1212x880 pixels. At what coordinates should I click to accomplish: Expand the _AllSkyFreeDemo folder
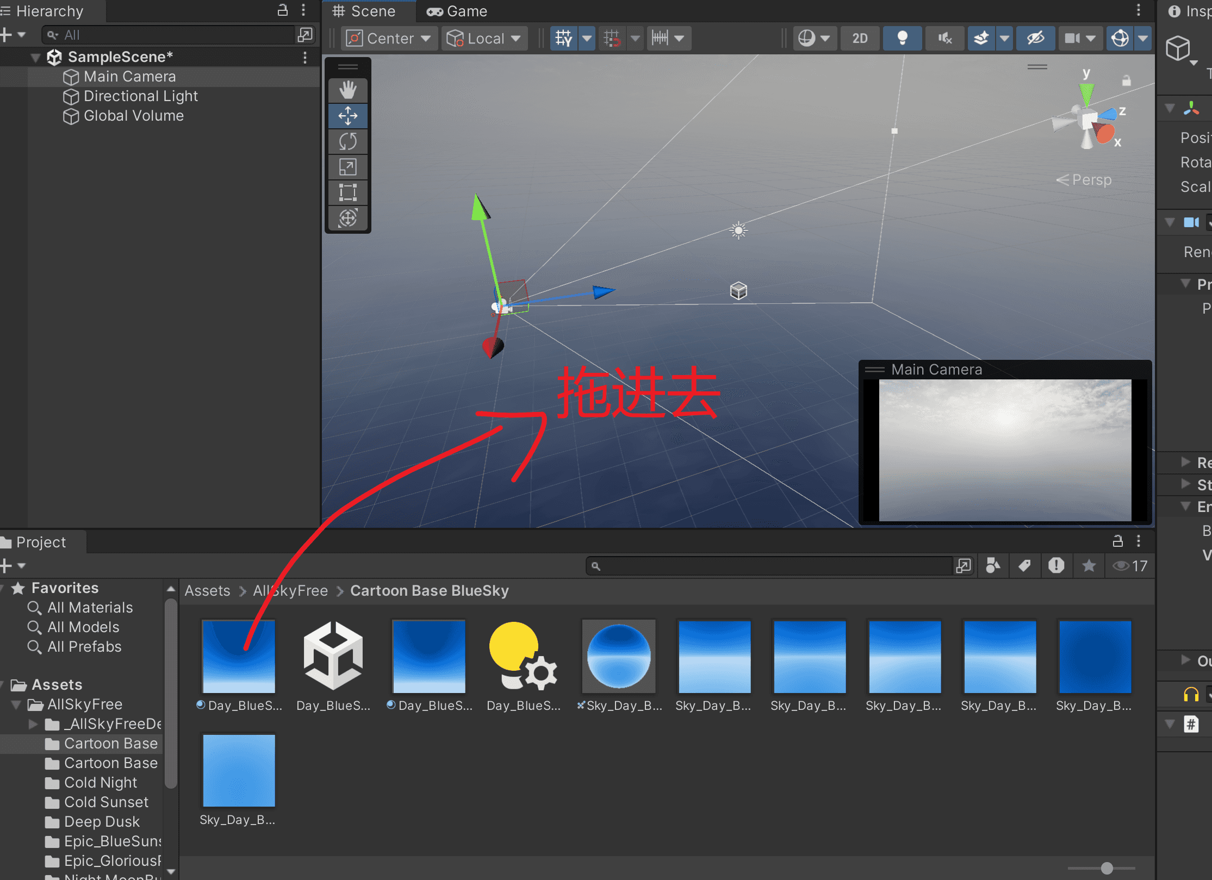[x=33, y=724]
